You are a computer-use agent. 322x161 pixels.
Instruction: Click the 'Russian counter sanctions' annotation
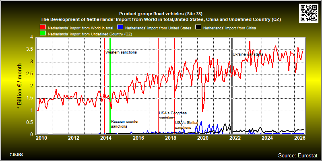pyautogui.click(x=125, y=124)
